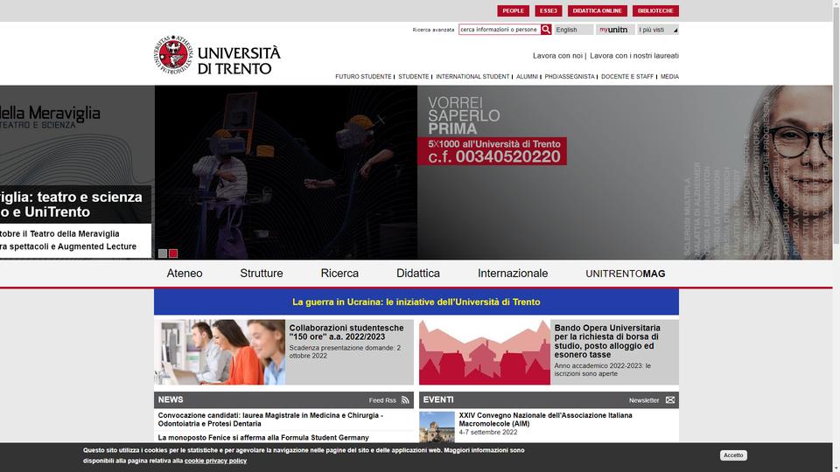The height and width of the screenshot is (472, 840).
Task: Open Media menu item
Action: [669, 77]
